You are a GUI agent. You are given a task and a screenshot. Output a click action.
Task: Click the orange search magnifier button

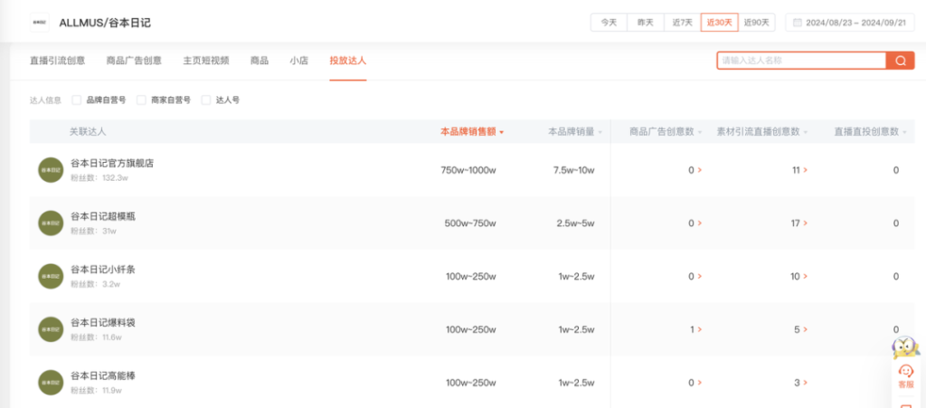(901, 61)
